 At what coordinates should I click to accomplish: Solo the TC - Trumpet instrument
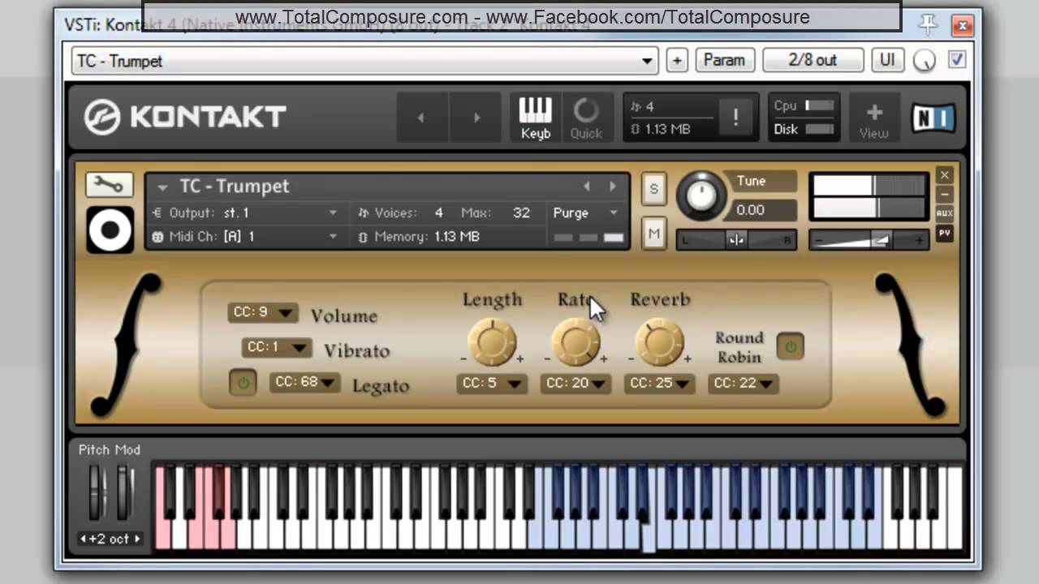653,188
